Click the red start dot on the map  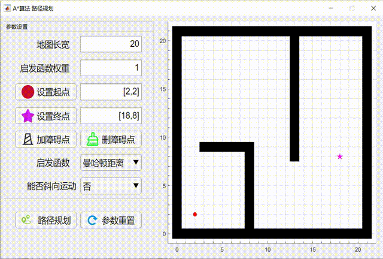point(195,214)
